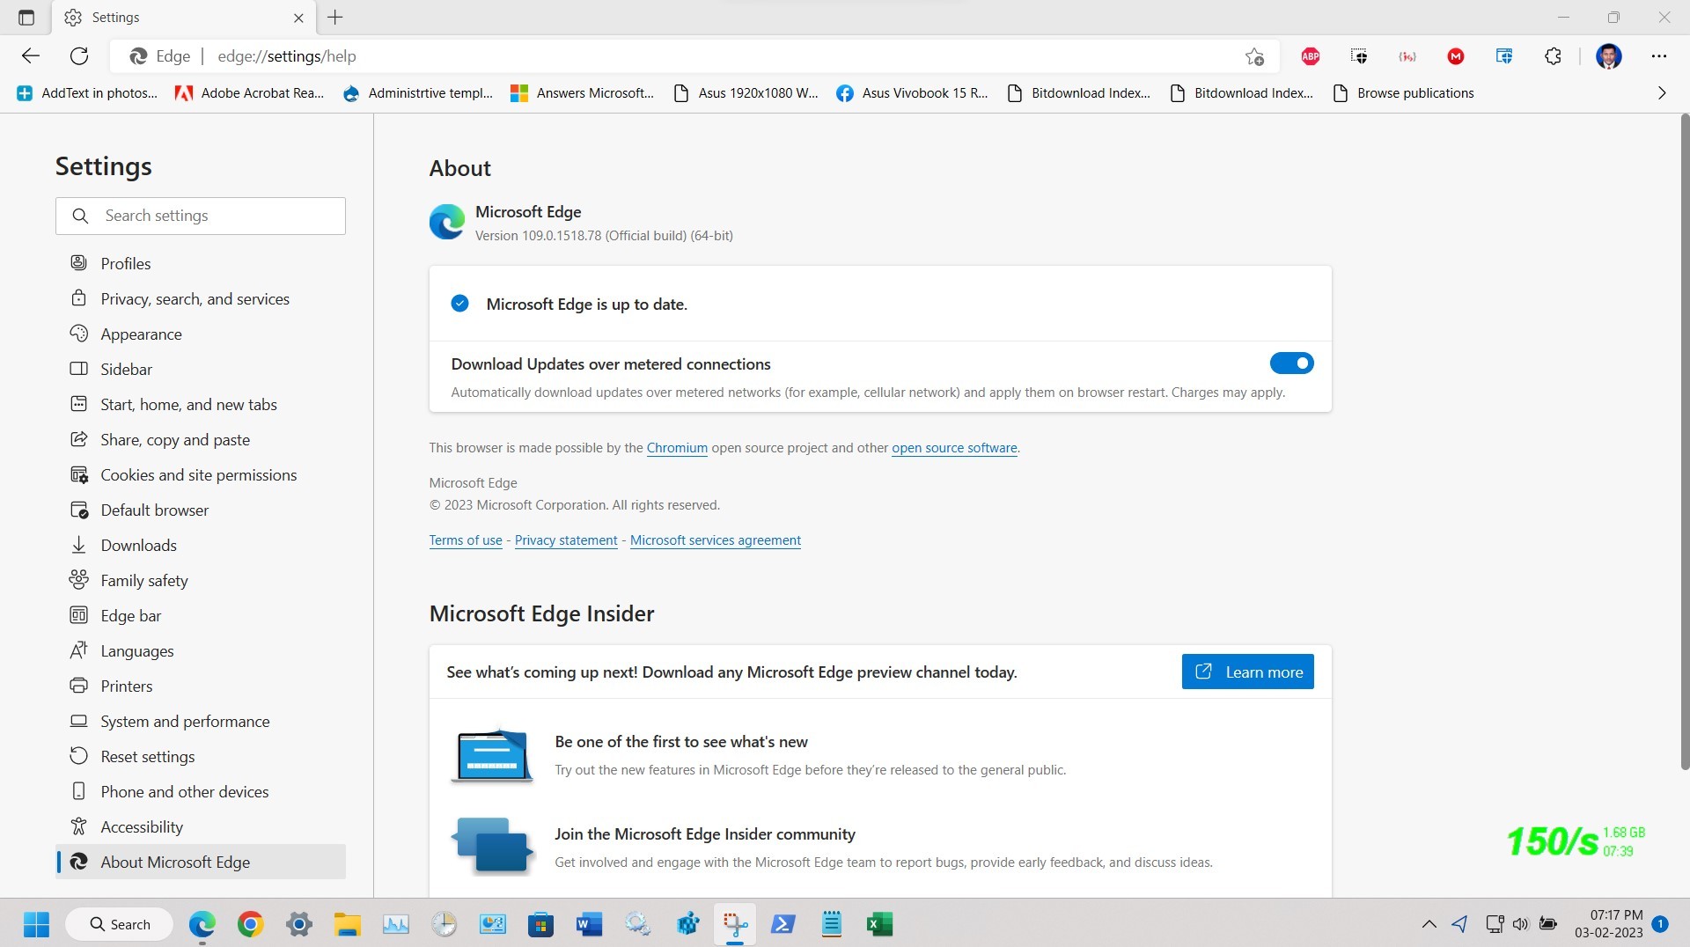Open the Windows Start button
The width and height of the screenshot is (1690, 947).
pos(36,924)
